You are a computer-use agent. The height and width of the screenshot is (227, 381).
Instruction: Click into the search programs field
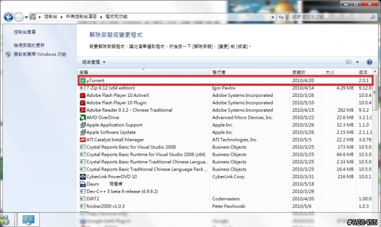(329, 17)
